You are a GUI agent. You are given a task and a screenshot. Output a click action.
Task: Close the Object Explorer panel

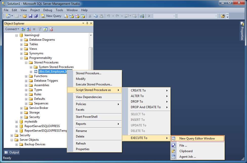pyautogui.click(x=91, y=23)
